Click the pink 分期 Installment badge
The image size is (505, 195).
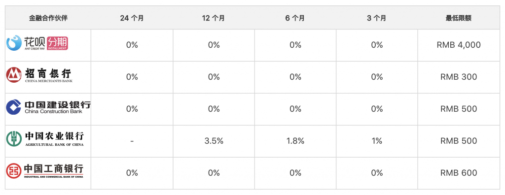(x=57, y=43)
